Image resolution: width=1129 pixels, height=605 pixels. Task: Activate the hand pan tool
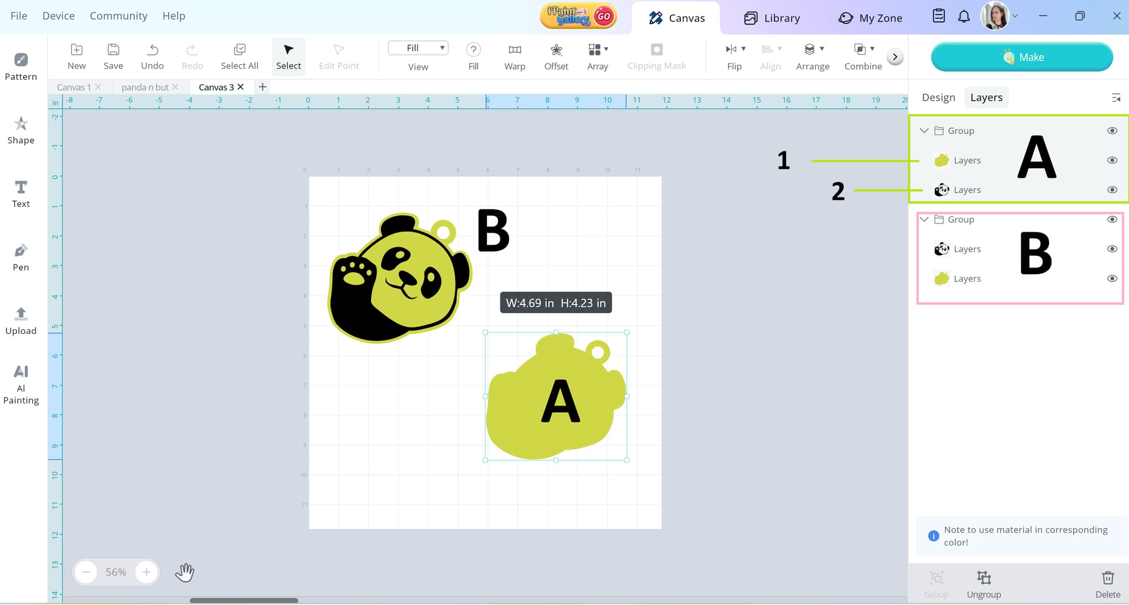[185, 571]
